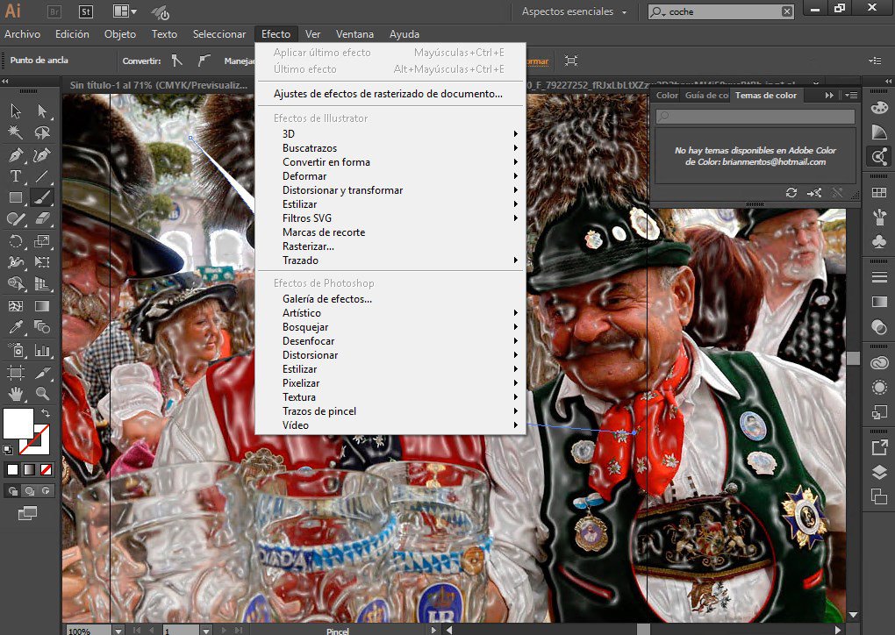Open the Ventana menu
The width and height of the screenshot is (895, 635).
(x=354, y=34)
